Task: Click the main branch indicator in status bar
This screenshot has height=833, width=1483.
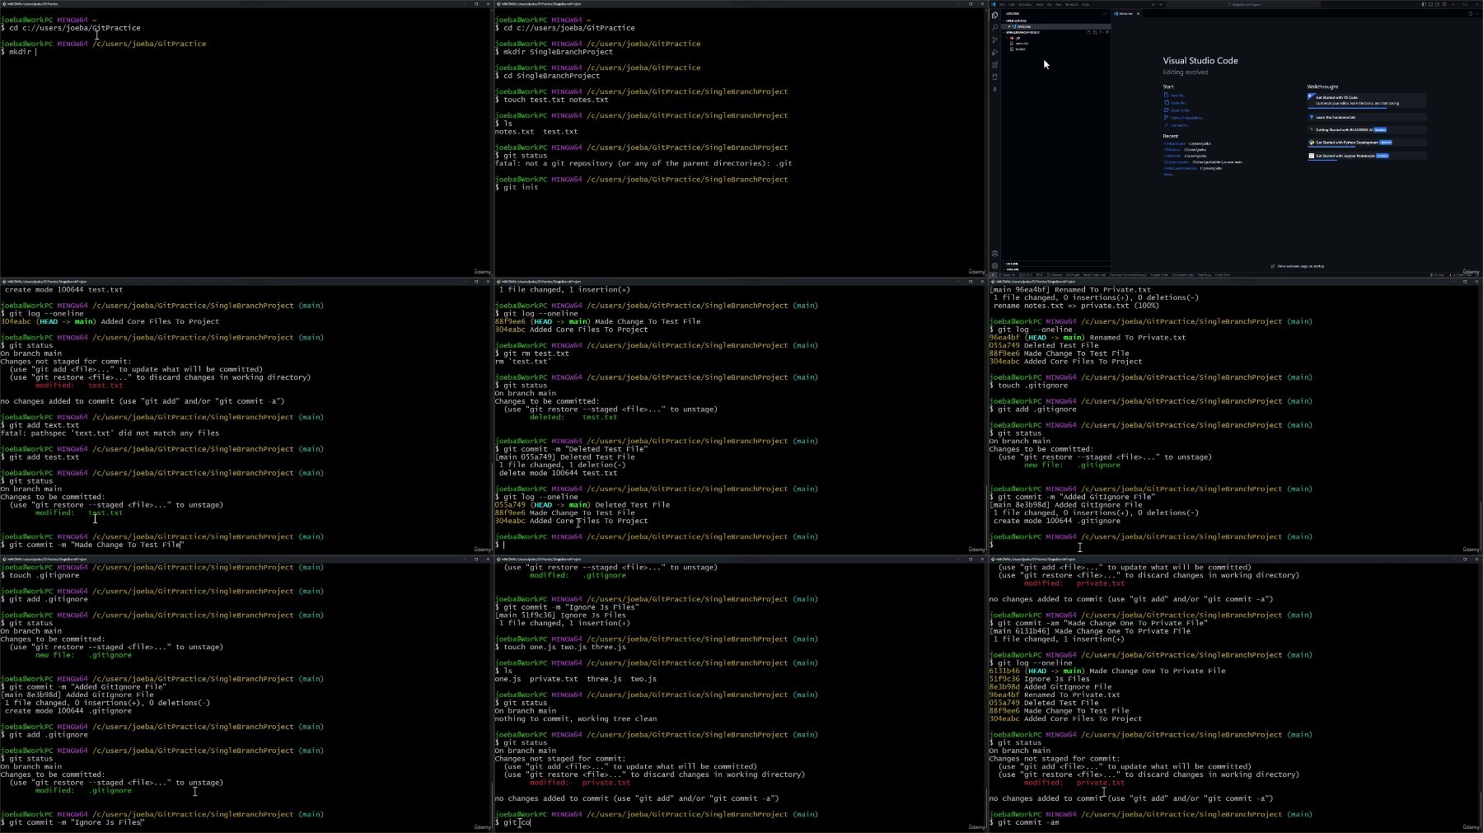Action: [x=1007, y=274]
